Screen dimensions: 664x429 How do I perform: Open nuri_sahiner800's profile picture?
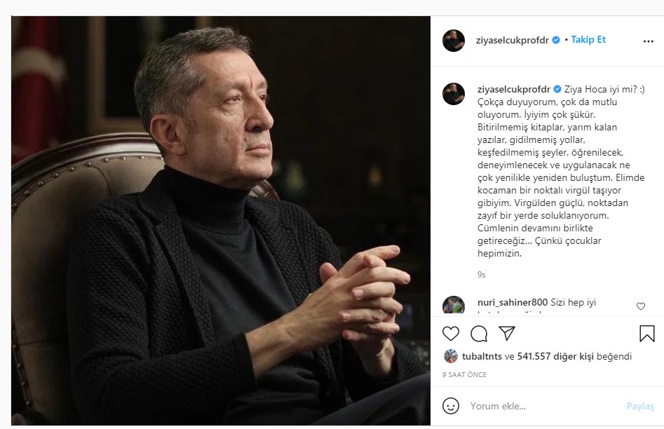click(x=454, y=306)
